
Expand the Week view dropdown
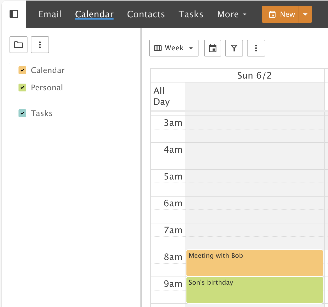click(191, 48)
